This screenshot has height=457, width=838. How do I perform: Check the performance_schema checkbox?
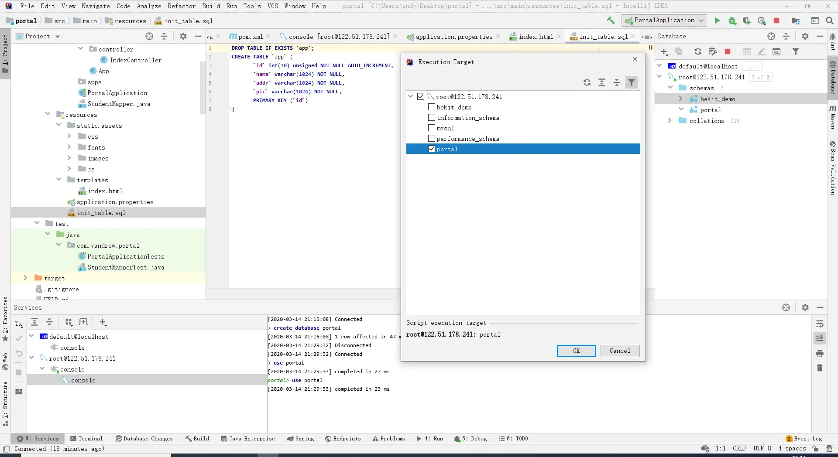click(432, 138)
